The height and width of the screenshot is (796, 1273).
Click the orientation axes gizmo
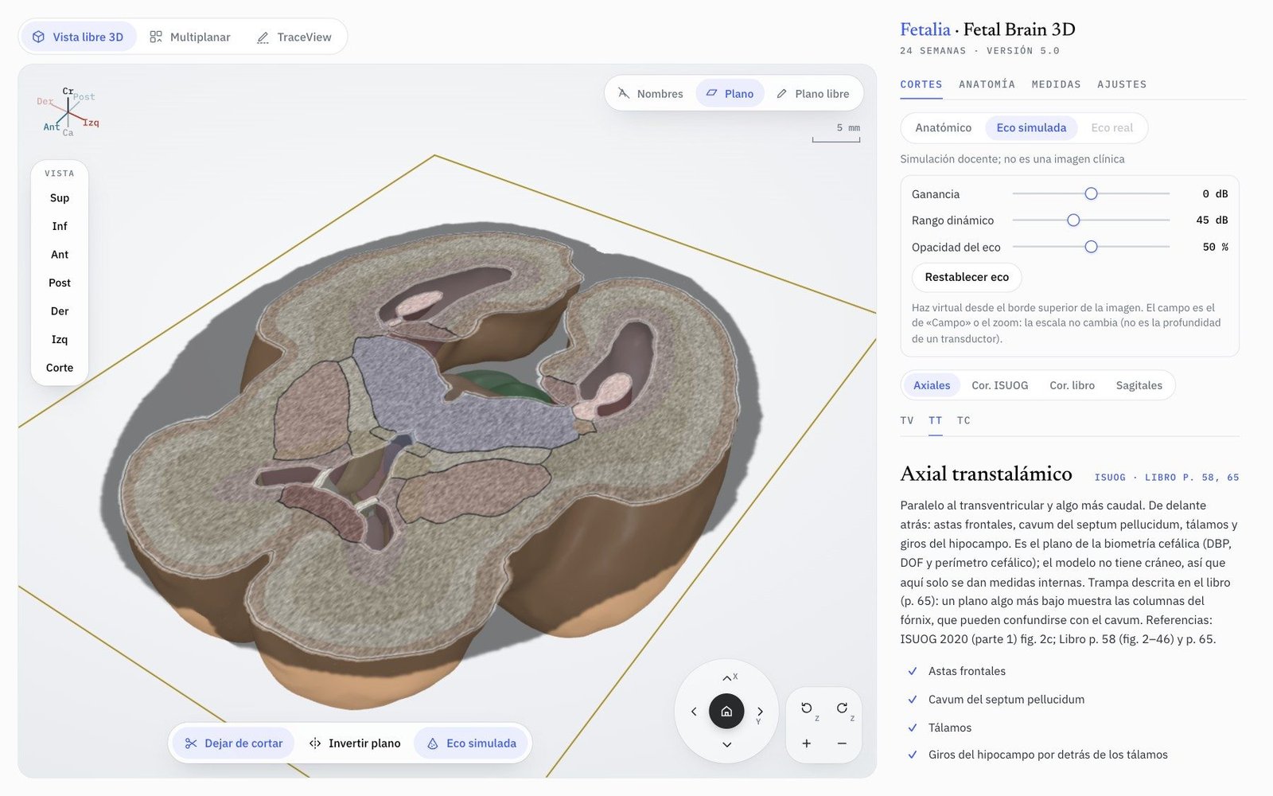[x=68, y=112]
